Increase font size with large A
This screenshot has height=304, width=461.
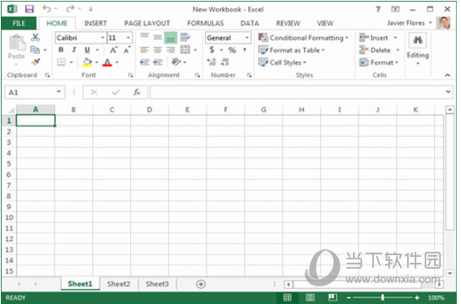click(113, 50)
